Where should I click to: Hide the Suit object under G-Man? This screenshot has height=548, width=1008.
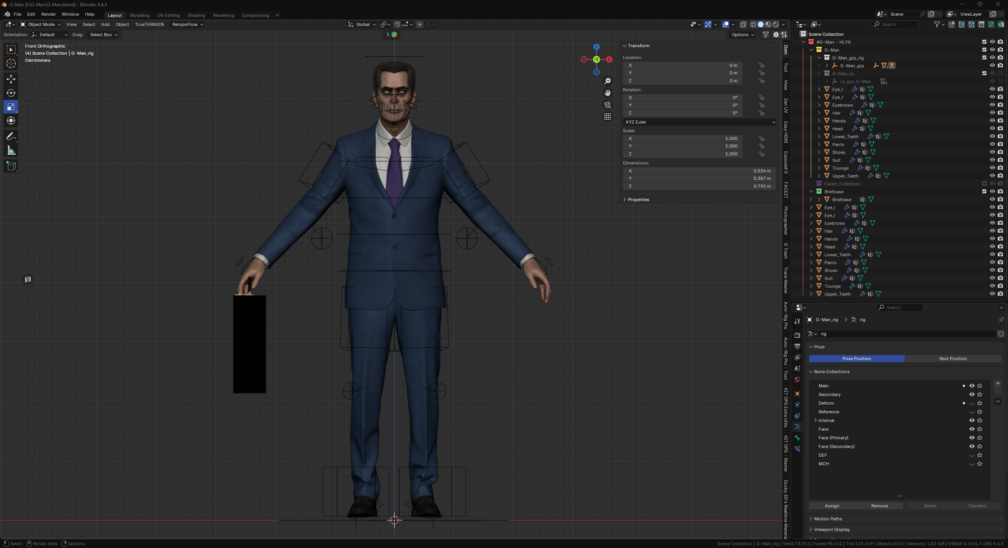(x=992, y=160)
